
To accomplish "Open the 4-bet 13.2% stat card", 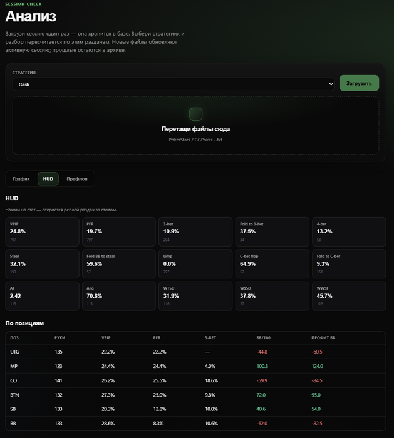I will 349,232.
